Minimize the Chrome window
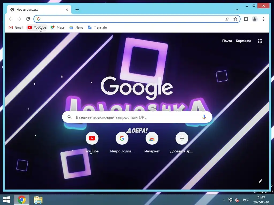The width and height of the screenshot is (274, 205). (x=246, y=6)
